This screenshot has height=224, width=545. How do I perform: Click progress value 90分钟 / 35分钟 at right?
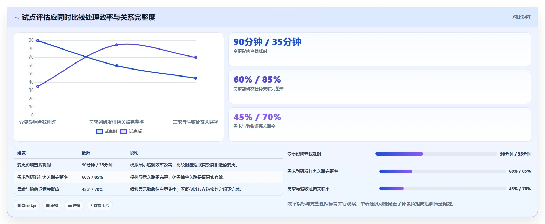click(x=516, y=154)
